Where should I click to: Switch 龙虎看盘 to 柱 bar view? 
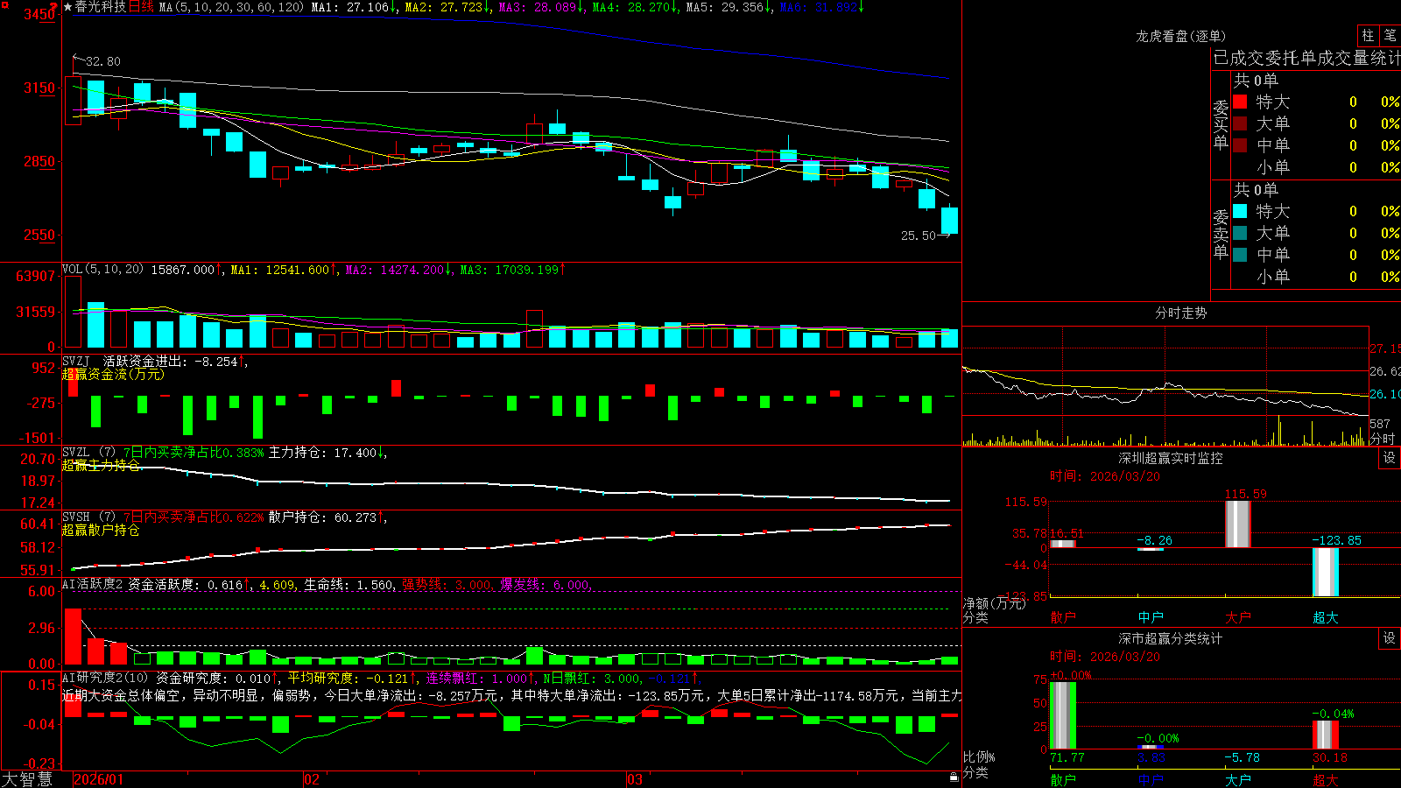(x=1368, y=36)
